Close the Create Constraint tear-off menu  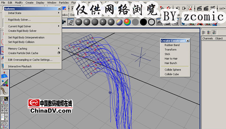pyautogui.click(x=188, y=41)
